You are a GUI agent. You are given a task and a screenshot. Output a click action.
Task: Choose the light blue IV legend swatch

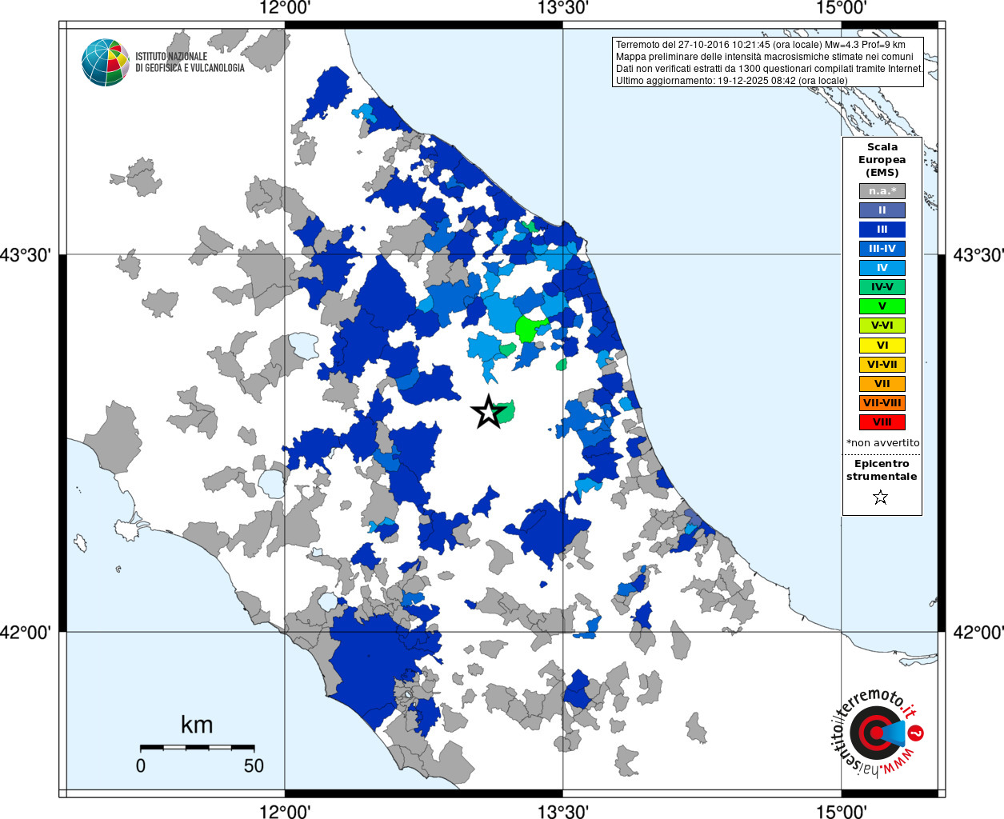pyautogui.click(x=882, y=268)
